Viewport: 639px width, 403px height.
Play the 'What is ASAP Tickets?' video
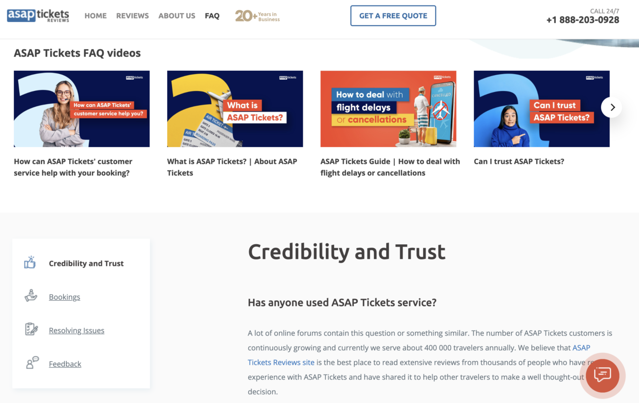(x=235, y=109)
